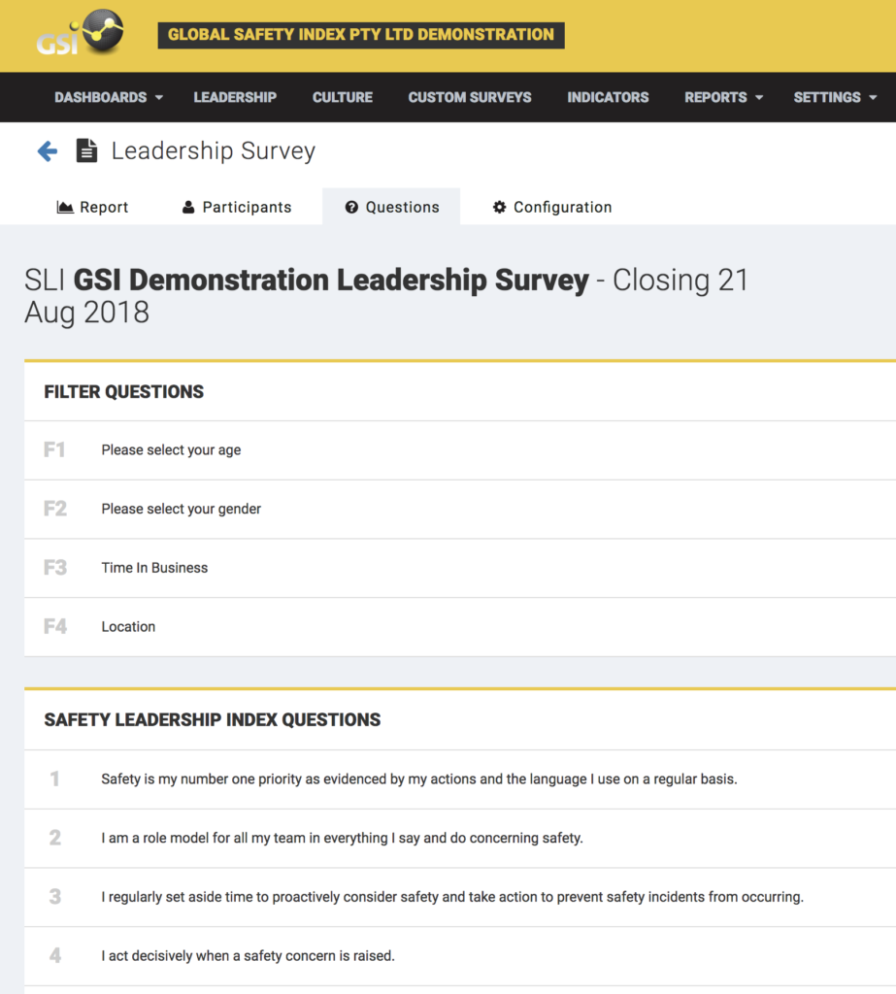Screen dimensions: 896x994
Task: Click the F1 question label
Action: click(54, 450)
